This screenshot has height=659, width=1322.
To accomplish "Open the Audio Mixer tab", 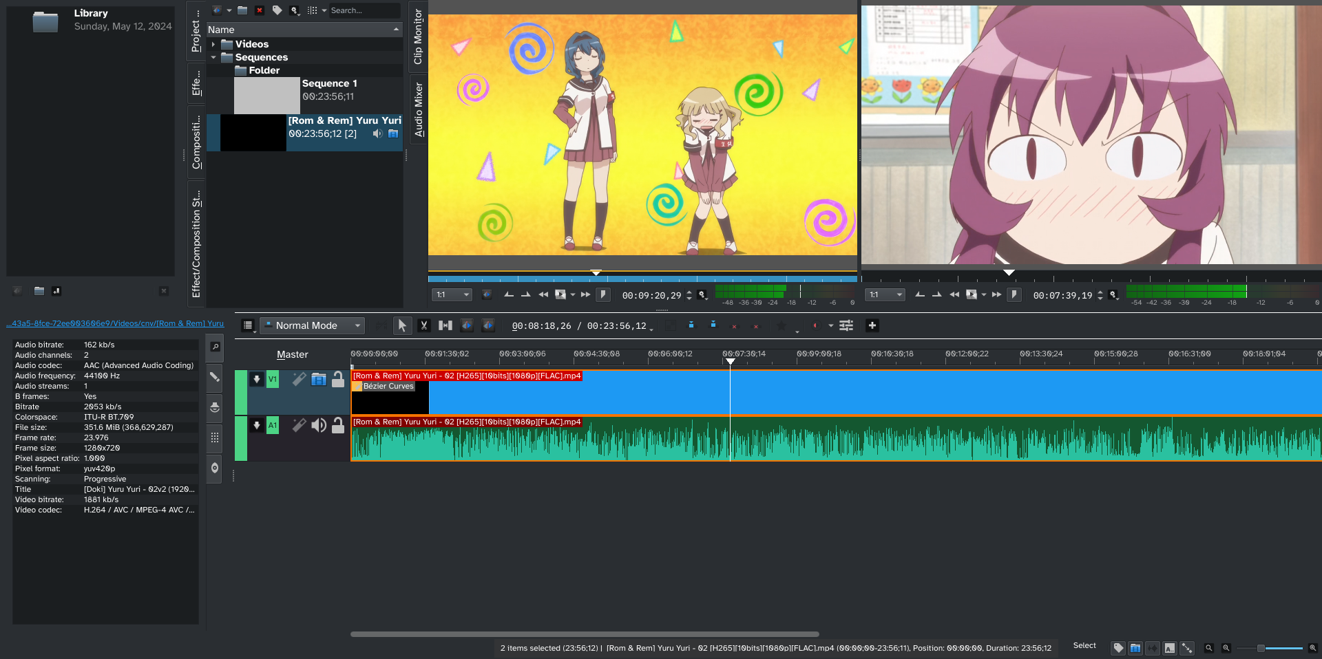I will click(418, 109).
